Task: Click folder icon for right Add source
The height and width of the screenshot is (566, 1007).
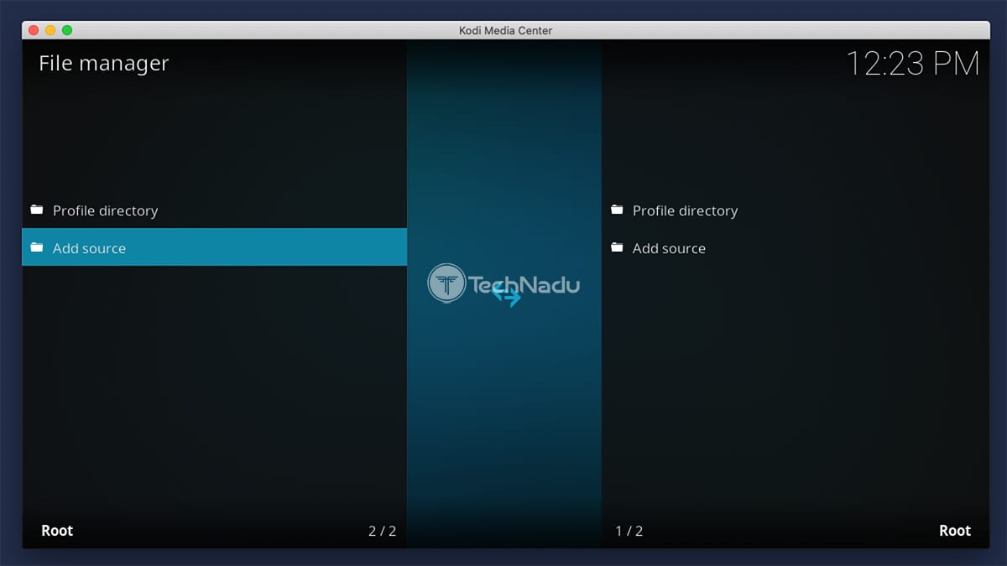Action: 617,247
